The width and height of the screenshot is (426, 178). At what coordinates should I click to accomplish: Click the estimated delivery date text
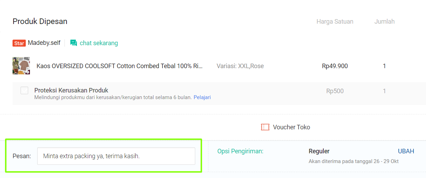(354, 161)
